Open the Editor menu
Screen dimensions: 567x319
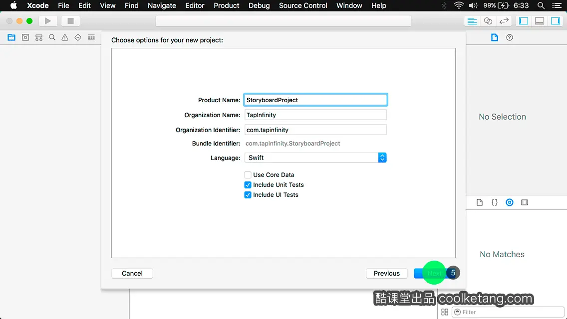coord(195,5)
